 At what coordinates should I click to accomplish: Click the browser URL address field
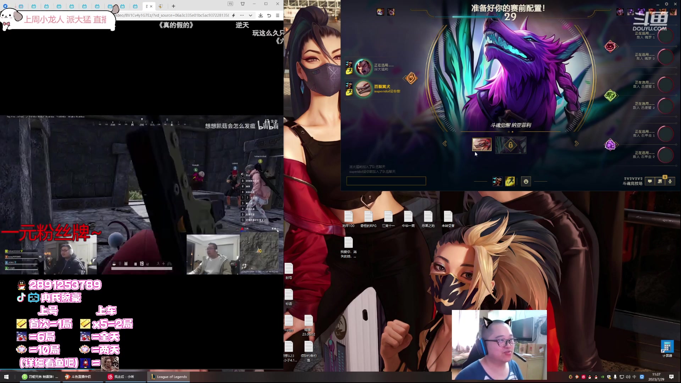173,15
